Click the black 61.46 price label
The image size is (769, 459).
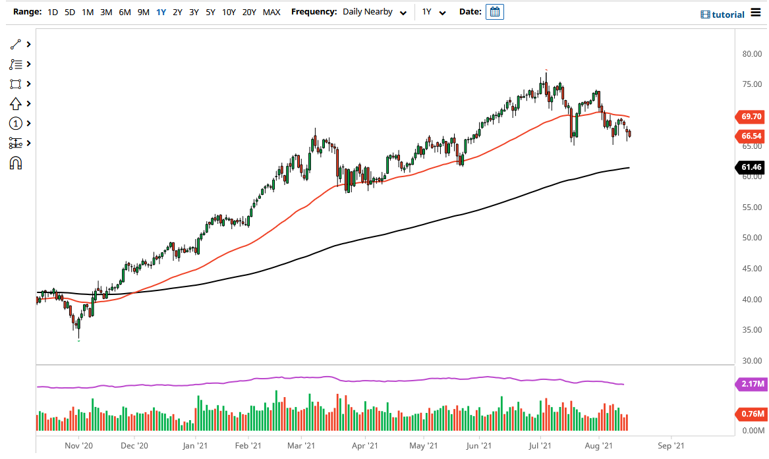click(751, 167)
